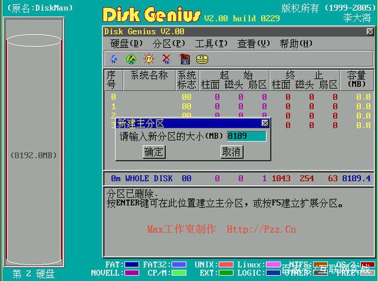Select partition table row 0

239,97
